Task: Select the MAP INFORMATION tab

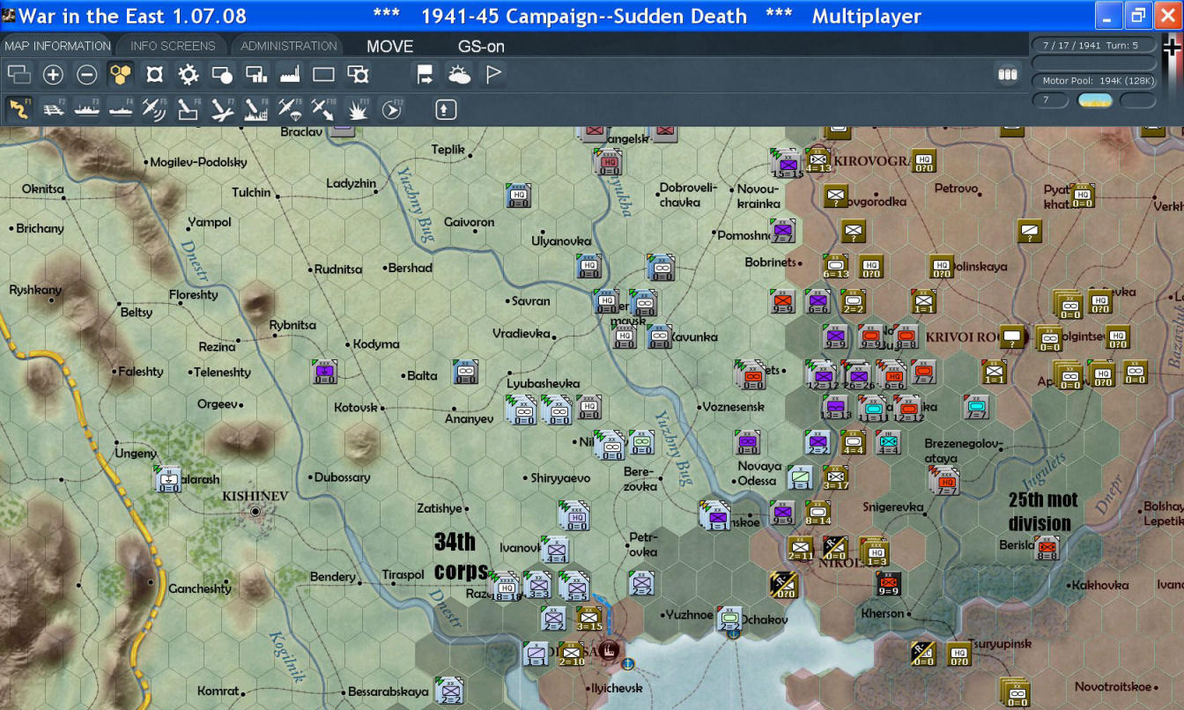Action: tap(57, 46)
